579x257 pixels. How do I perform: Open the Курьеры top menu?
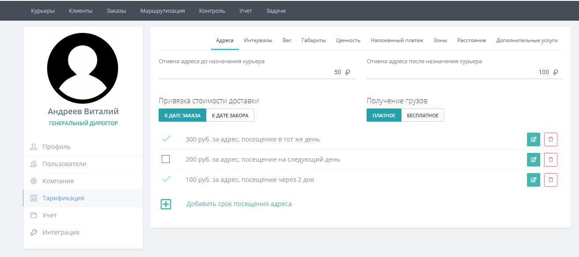point(43,11)
